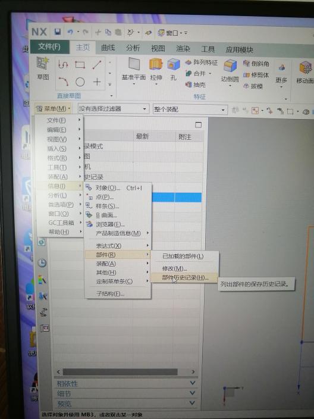This screenshot has height=419, width=314.
Task: Expand the 相依性 section
Action: click(x=126, y=383)
